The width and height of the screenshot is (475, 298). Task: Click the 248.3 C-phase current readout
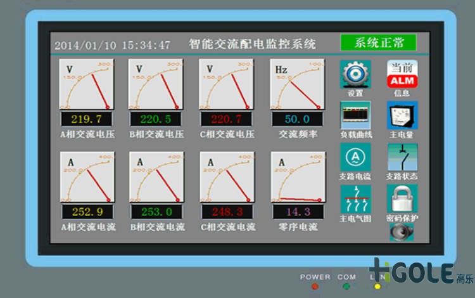[x=226, y=212]
